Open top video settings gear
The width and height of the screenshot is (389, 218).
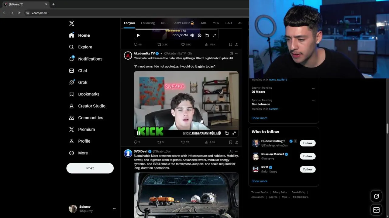(x=200, y=35)
